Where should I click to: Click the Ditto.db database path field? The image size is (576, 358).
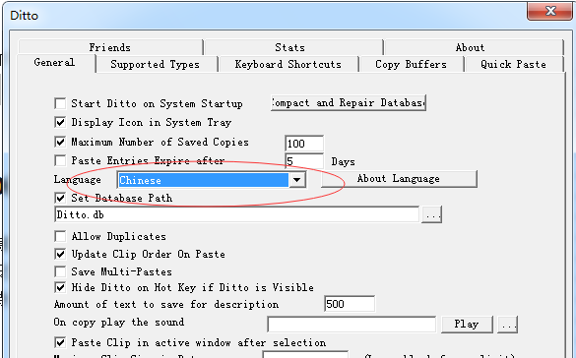(x=236, y=214)
